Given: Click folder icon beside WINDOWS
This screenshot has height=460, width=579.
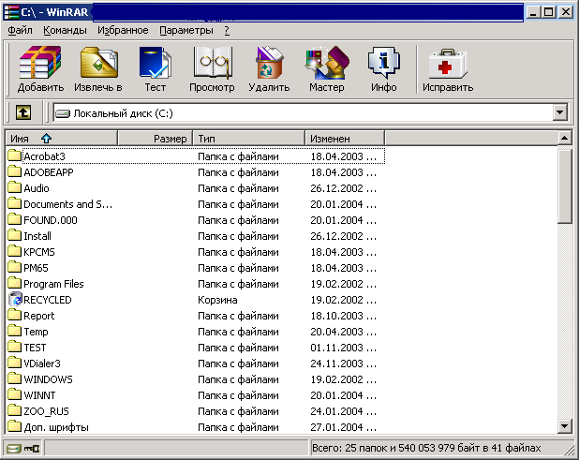Looking at the screenshot, I should pos(14,378).
